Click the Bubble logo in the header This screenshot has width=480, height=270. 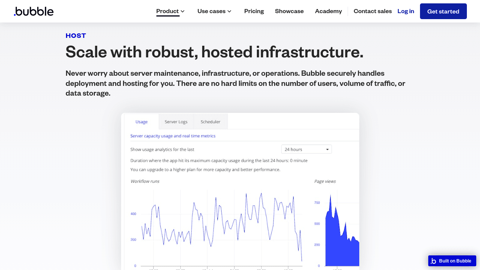click(x=34, y=11)
